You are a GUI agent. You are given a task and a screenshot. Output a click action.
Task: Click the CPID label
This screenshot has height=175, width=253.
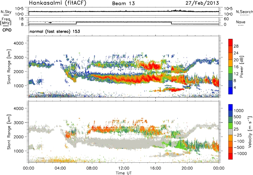coord(7,30)
